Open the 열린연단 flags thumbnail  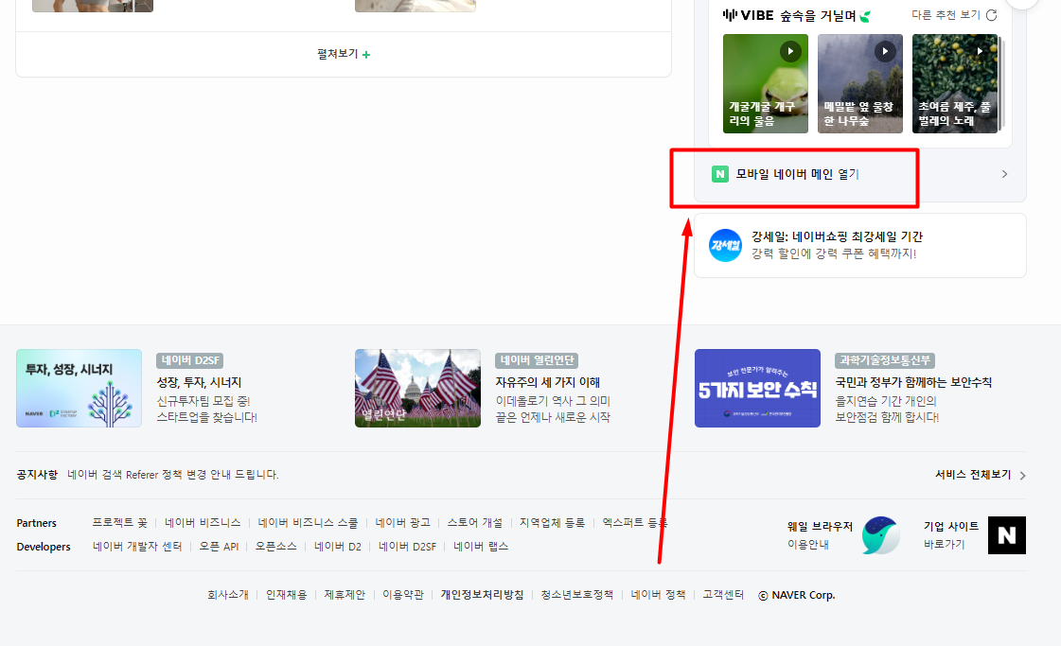tap(417, 389)
